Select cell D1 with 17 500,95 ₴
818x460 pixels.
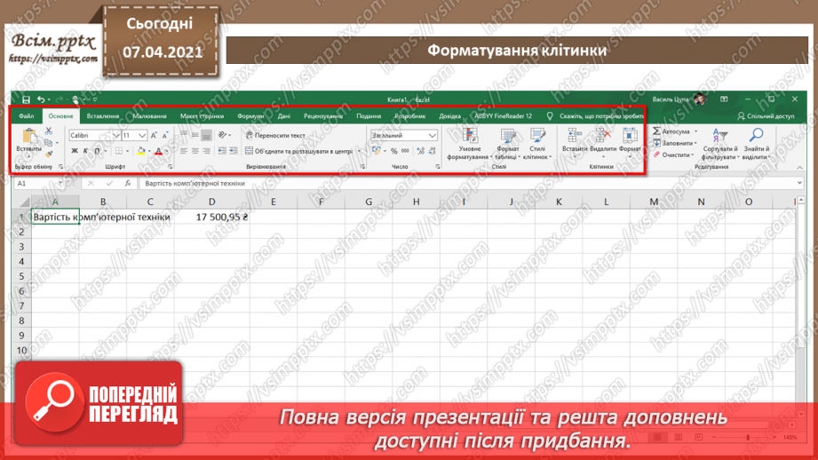[x=210, y=217]
